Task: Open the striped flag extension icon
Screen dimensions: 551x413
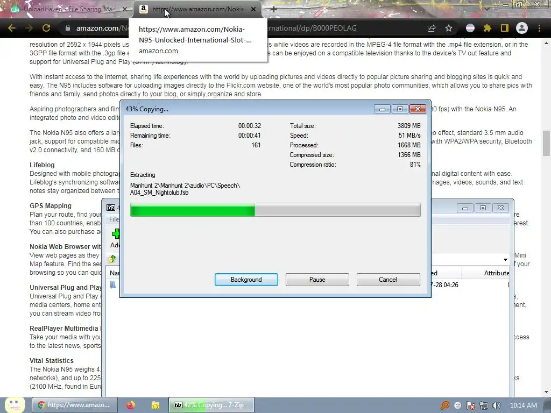Action: pyautogui.click(x=470, y=28)
